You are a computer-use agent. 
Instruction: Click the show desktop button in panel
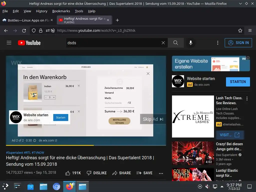point(249,186)
